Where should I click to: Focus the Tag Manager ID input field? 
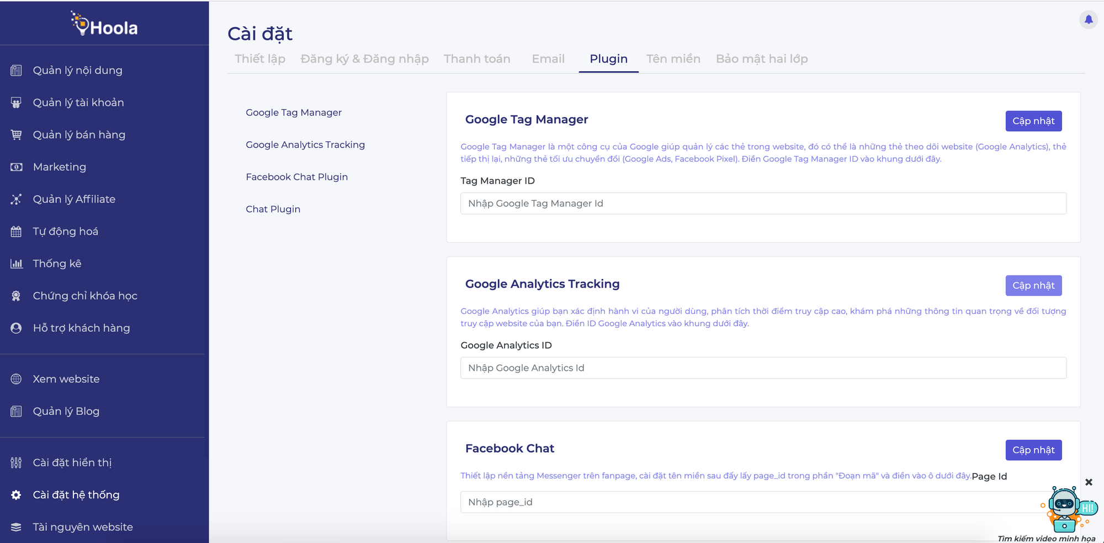[763, 203]
